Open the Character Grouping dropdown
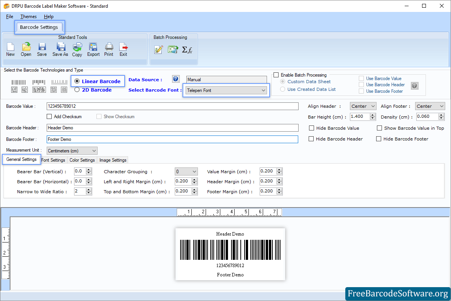 pos(186,172)
